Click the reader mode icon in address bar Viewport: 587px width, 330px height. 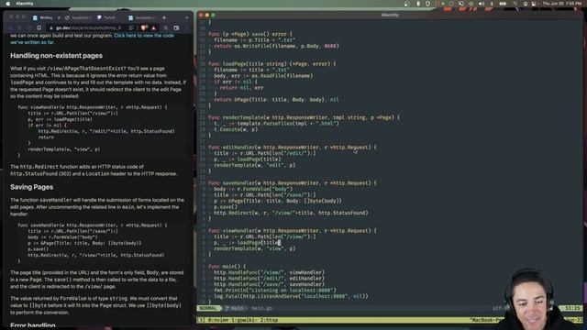[x=131, y=27]
